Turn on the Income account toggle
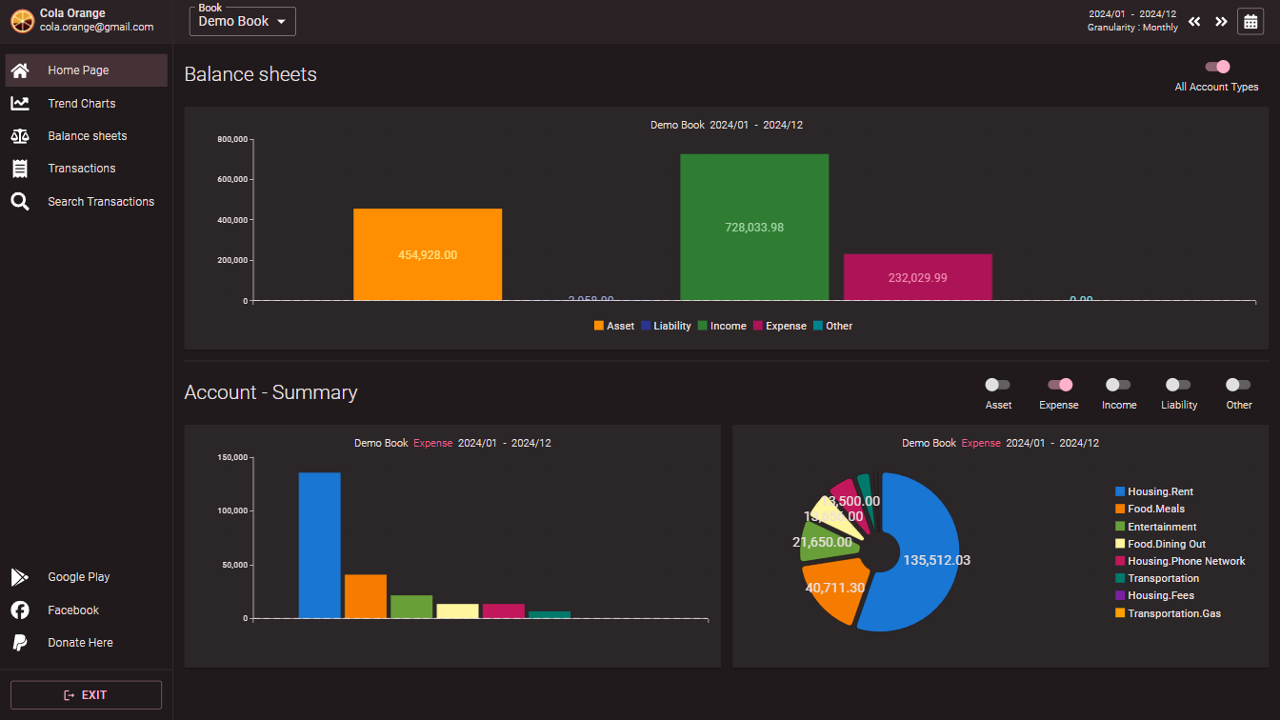1280x720 pixels. [1118, 385]
